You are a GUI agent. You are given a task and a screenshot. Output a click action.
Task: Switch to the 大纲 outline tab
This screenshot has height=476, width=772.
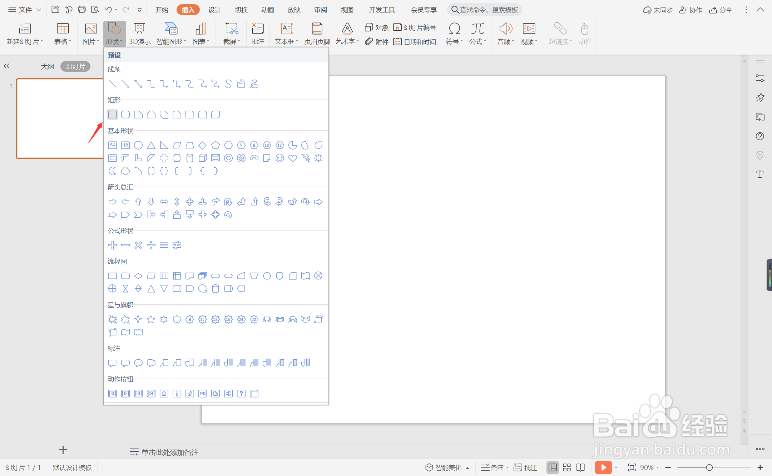(x=47, y=66)
